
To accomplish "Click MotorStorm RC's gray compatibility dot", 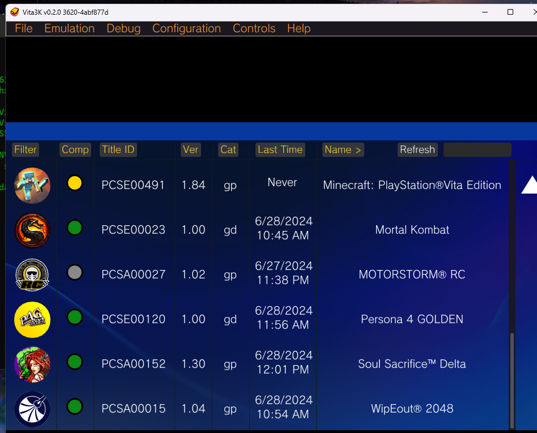I will pyautogui.click(x=75, y=272).
